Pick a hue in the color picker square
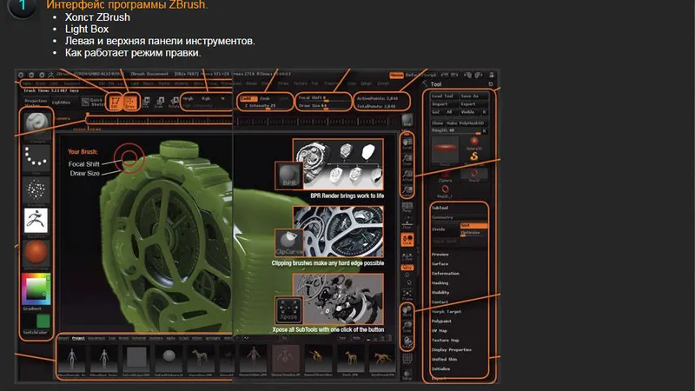This screenshot has width=695, height=391. point(36,288)
